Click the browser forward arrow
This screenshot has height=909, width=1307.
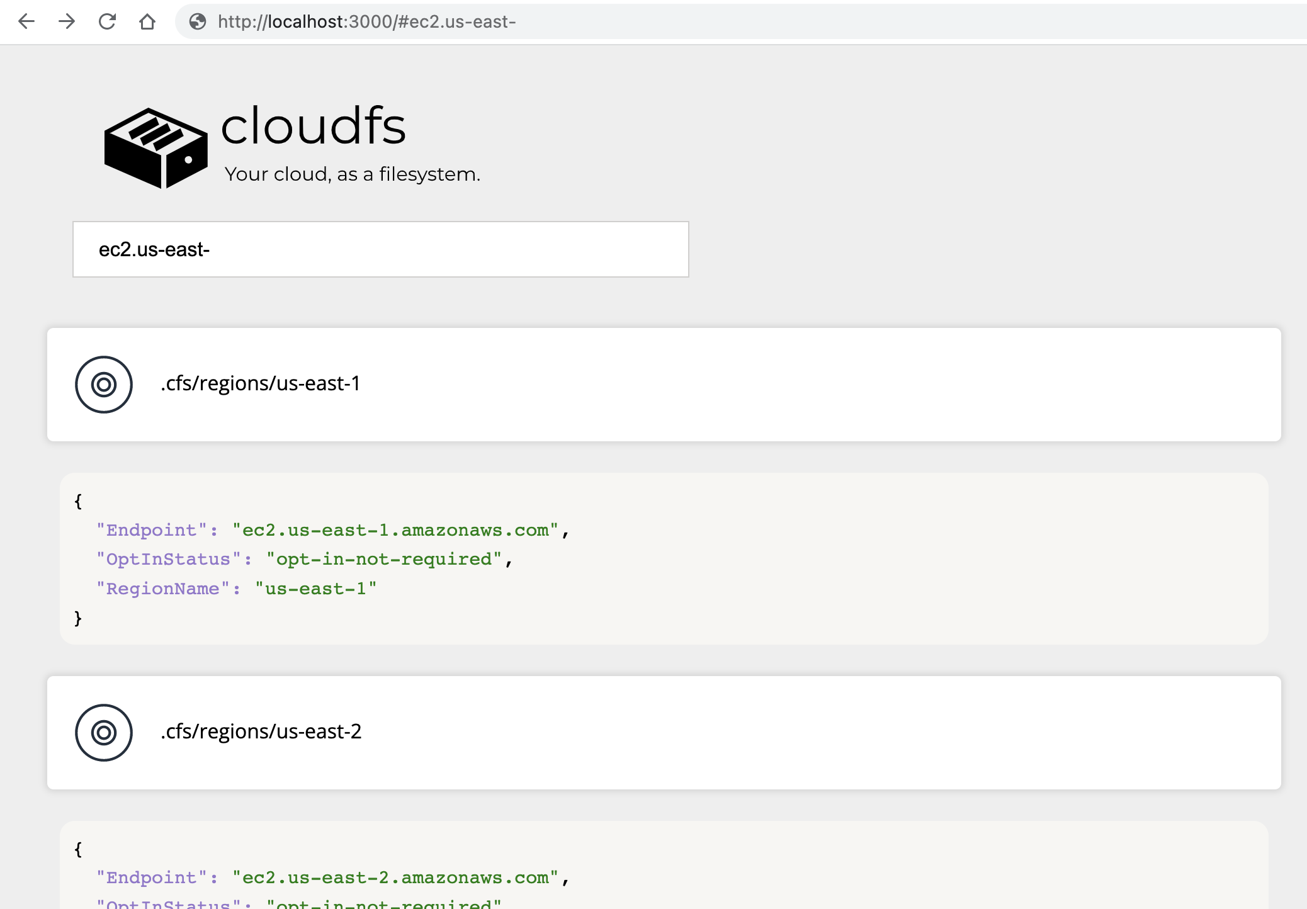point(67,21)
